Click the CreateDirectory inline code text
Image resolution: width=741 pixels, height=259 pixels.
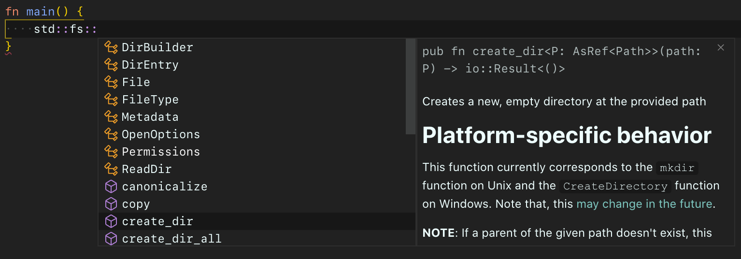pyautogui.click(x=615, y=186)
